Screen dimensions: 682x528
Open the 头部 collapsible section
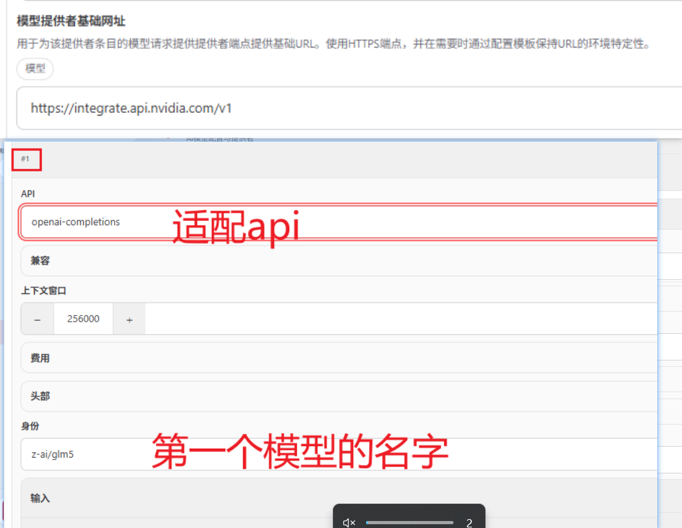tap(40, 396)
